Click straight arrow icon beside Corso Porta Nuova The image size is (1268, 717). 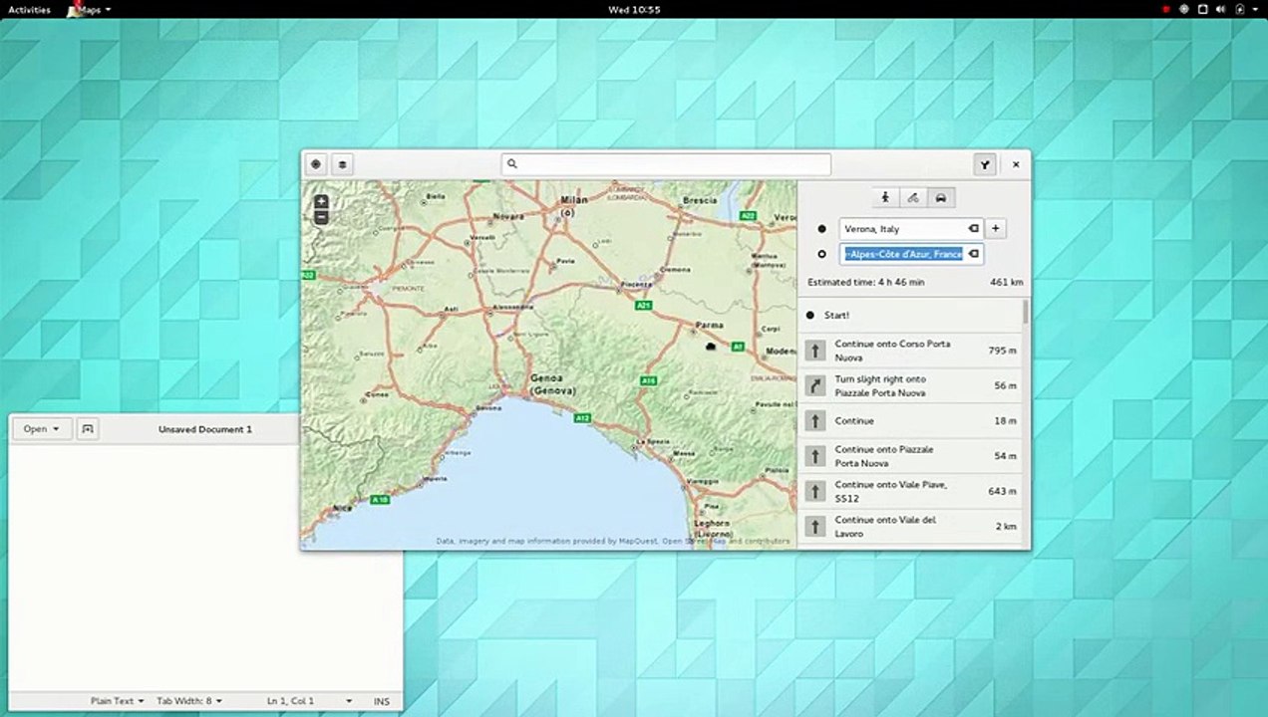click(815, 351)
